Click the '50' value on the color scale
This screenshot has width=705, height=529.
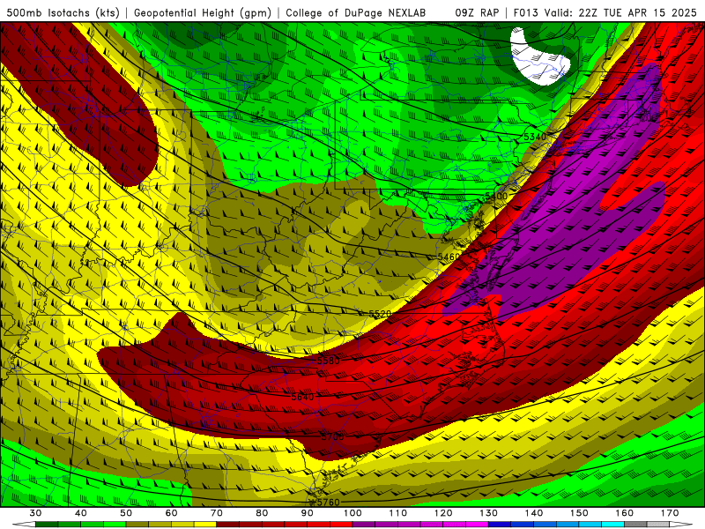click(126, 513)
